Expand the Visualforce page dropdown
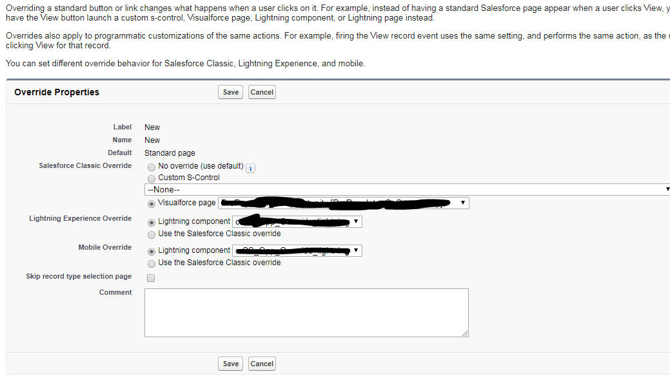 pyautogui.click(x=343, y=203)
